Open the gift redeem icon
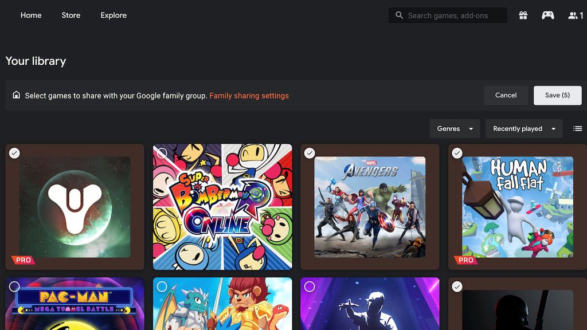The image size is (587, 330). click(x=523, y=15)
